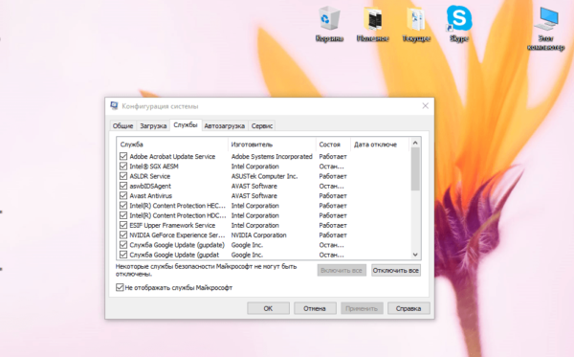
Task: Switch to the Общие tab
Action: [122, 126]
